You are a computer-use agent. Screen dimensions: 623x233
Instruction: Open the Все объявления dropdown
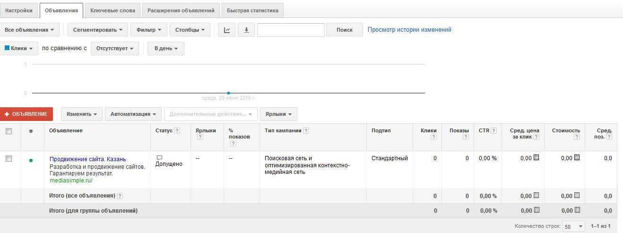tap(29, 30)
